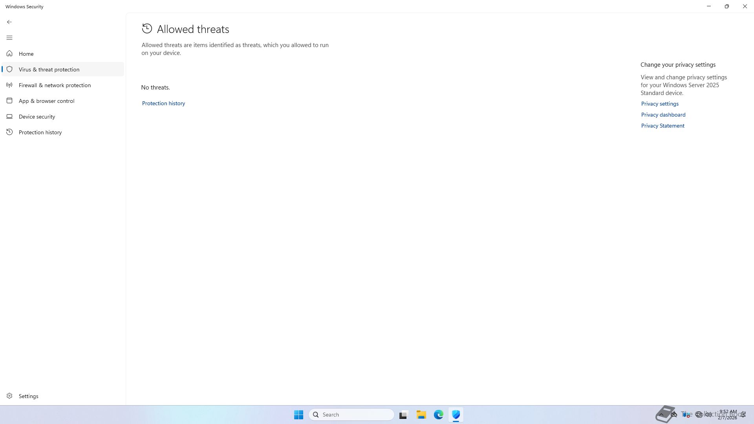This screenshot has width=754, height=424.
Task: Open the Privacy settings link
Action: tap(660, 104)
